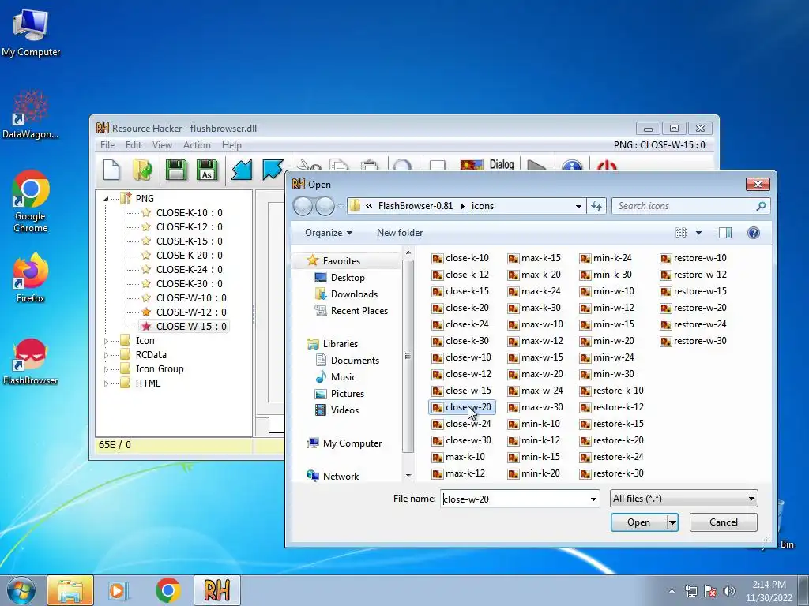Click the Open file toolbar icon in Resource Hacker
Viewport: 809px width, 606px height.
click(142, 170)
